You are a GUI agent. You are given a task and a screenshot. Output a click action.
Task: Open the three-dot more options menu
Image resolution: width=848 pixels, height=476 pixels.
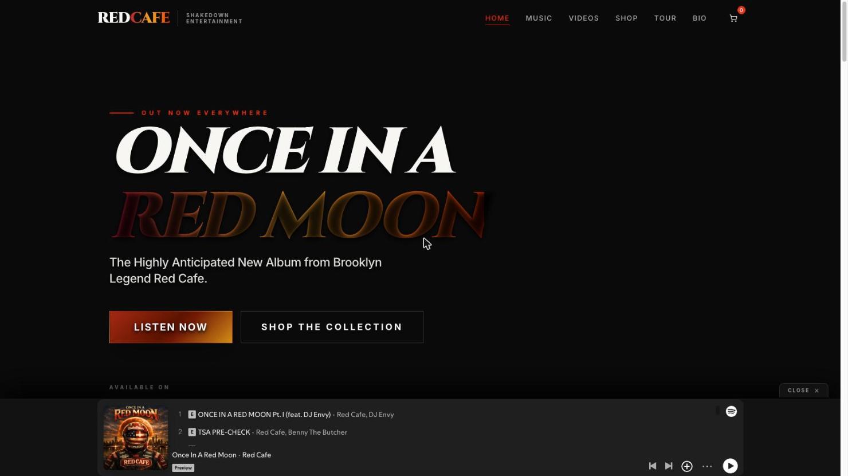pyautogui.click(x=707, y=466)
